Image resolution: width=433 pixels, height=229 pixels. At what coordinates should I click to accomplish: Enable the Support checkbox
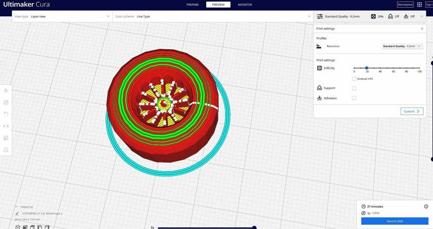[x=354, y=89]
